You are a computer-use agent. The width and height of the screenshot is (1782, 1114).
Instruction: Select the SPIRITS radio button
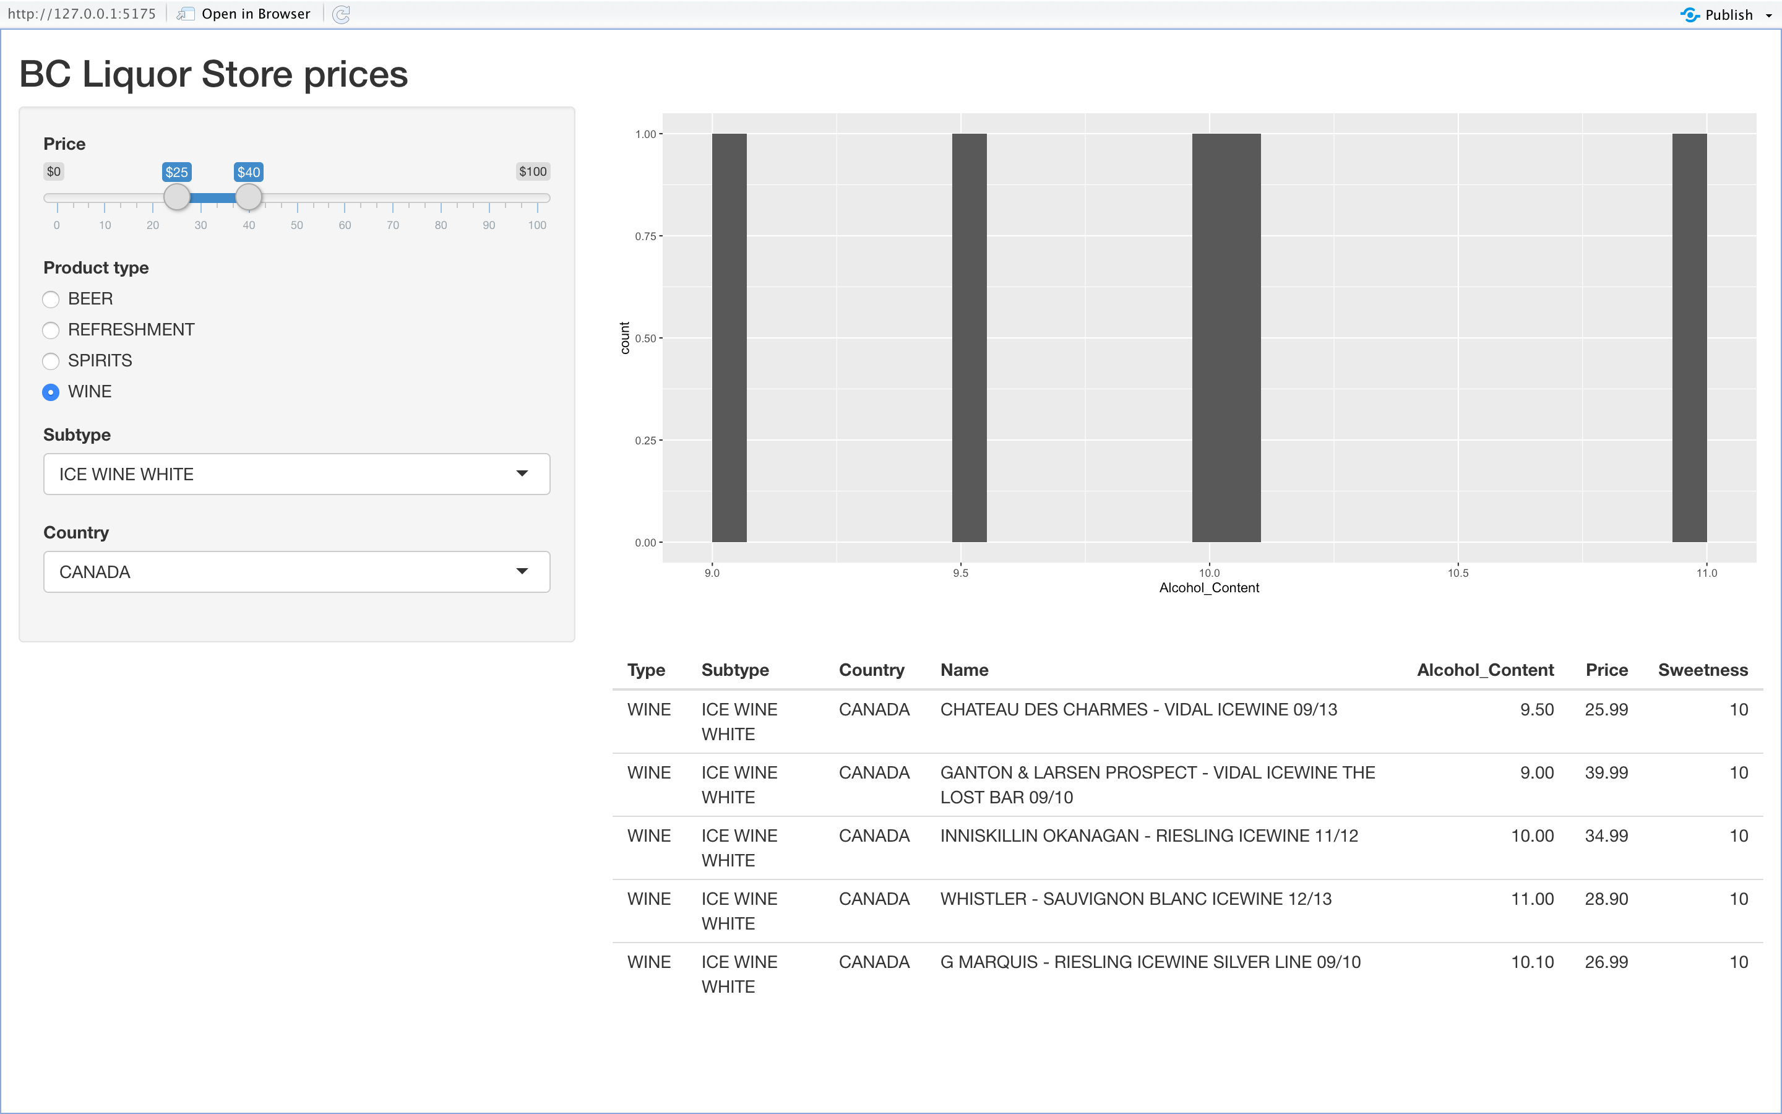[51, 361]
